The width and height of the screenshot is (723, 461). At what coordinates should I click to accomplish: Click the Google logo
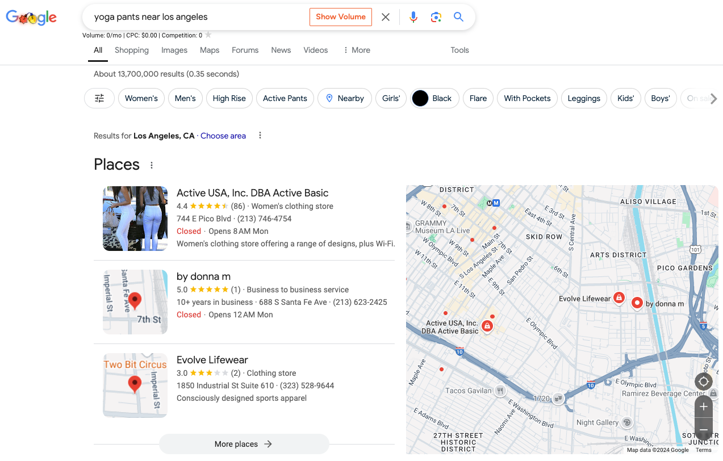click(31, 18)
